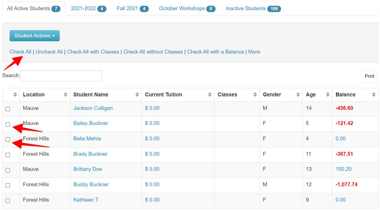Open the 2021-2022 tab
380x210 pixels.
[x=89, y=9]
